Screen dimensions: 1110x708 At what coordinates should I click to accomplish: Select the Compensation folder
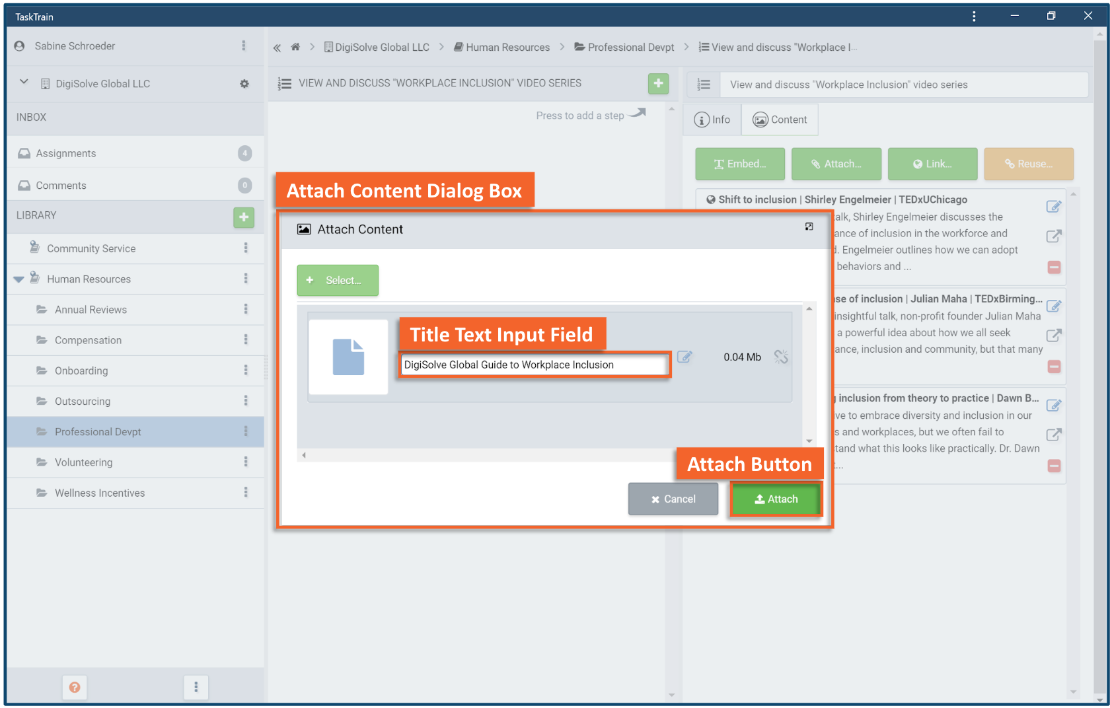[x=88, y=340]
